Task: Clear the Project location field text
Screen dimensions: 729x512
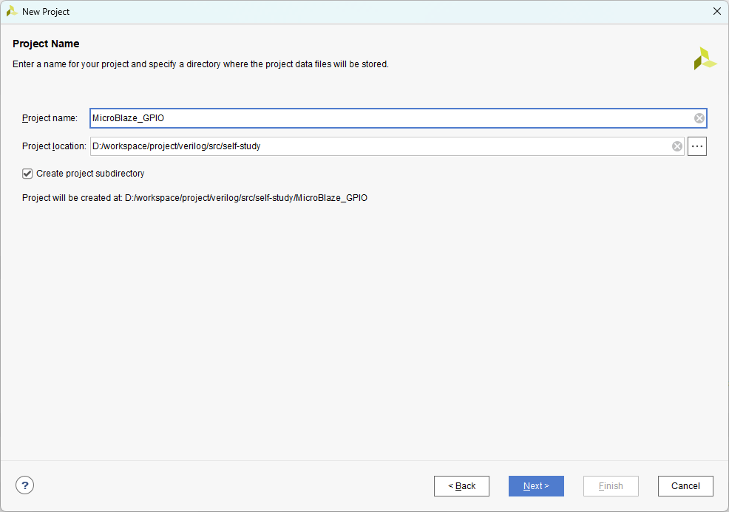Action: (677, 146)
